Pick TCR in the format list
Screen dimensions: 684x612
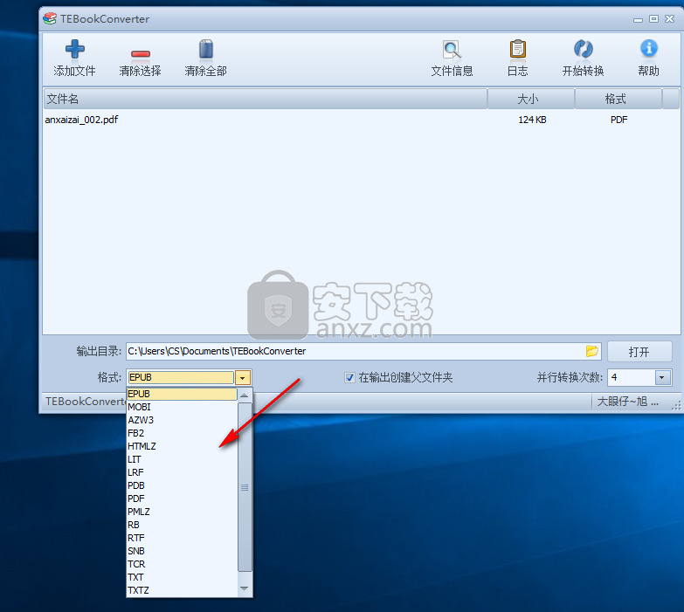click(x=182, y=564)
